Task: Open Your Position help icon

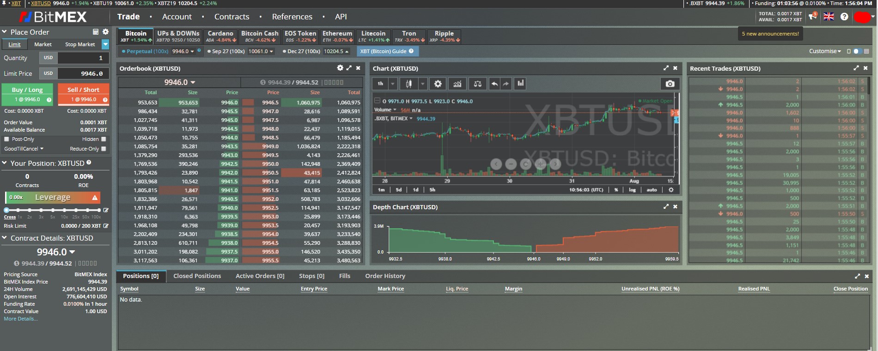Action: pos(89,163)
